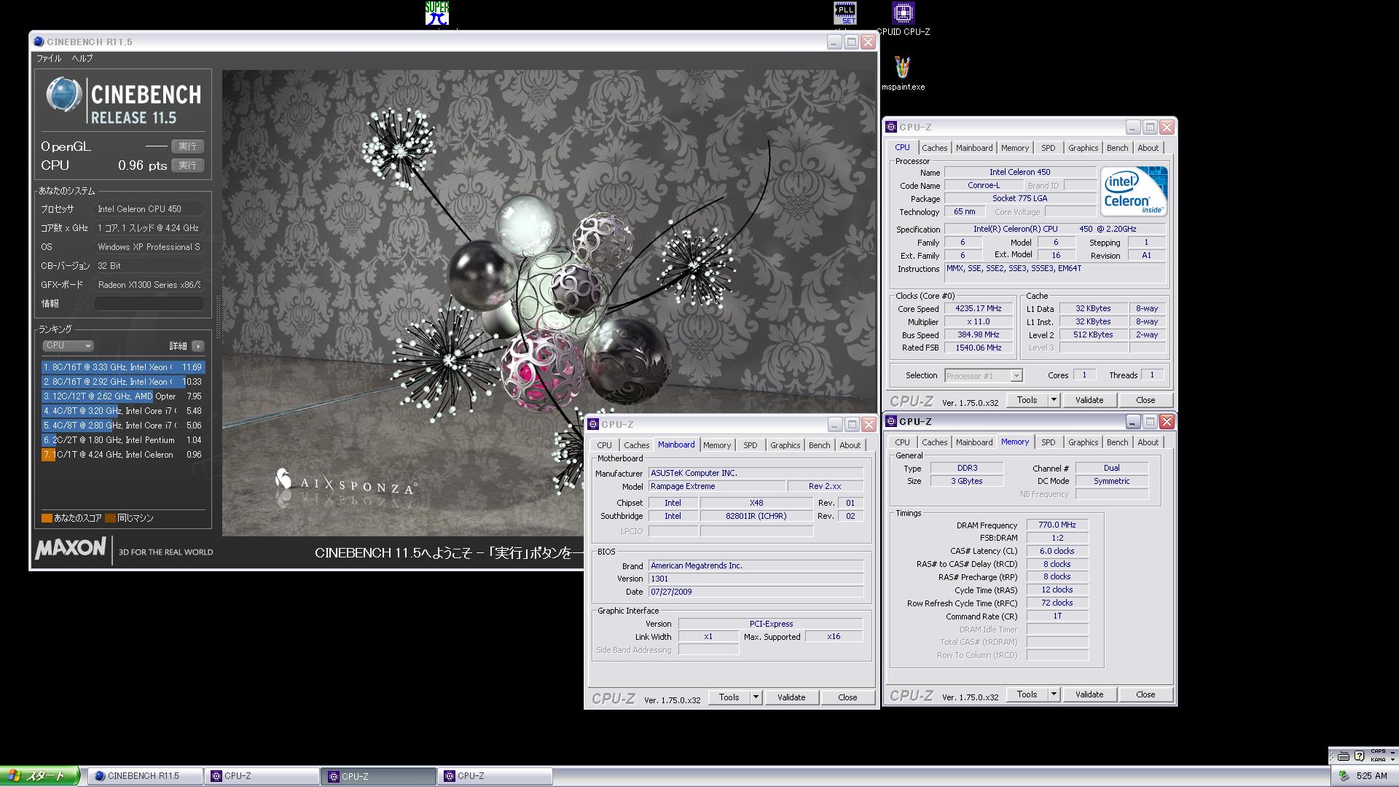1399x787 pixels.
Task: Click Close button in CPU tab window
Action: tap(1145, 400)
